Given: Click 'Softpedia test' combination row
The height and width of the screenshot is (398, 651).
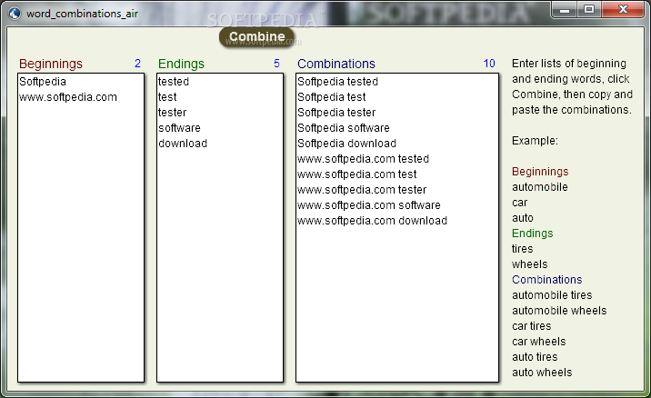Looking at the screenshot, I should (x=331, y=97).
